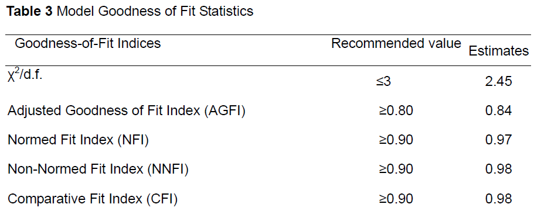Viewport: 534px width, 211px height.
Task: Click the 0.97 estimate value
Action: (499, 140)
